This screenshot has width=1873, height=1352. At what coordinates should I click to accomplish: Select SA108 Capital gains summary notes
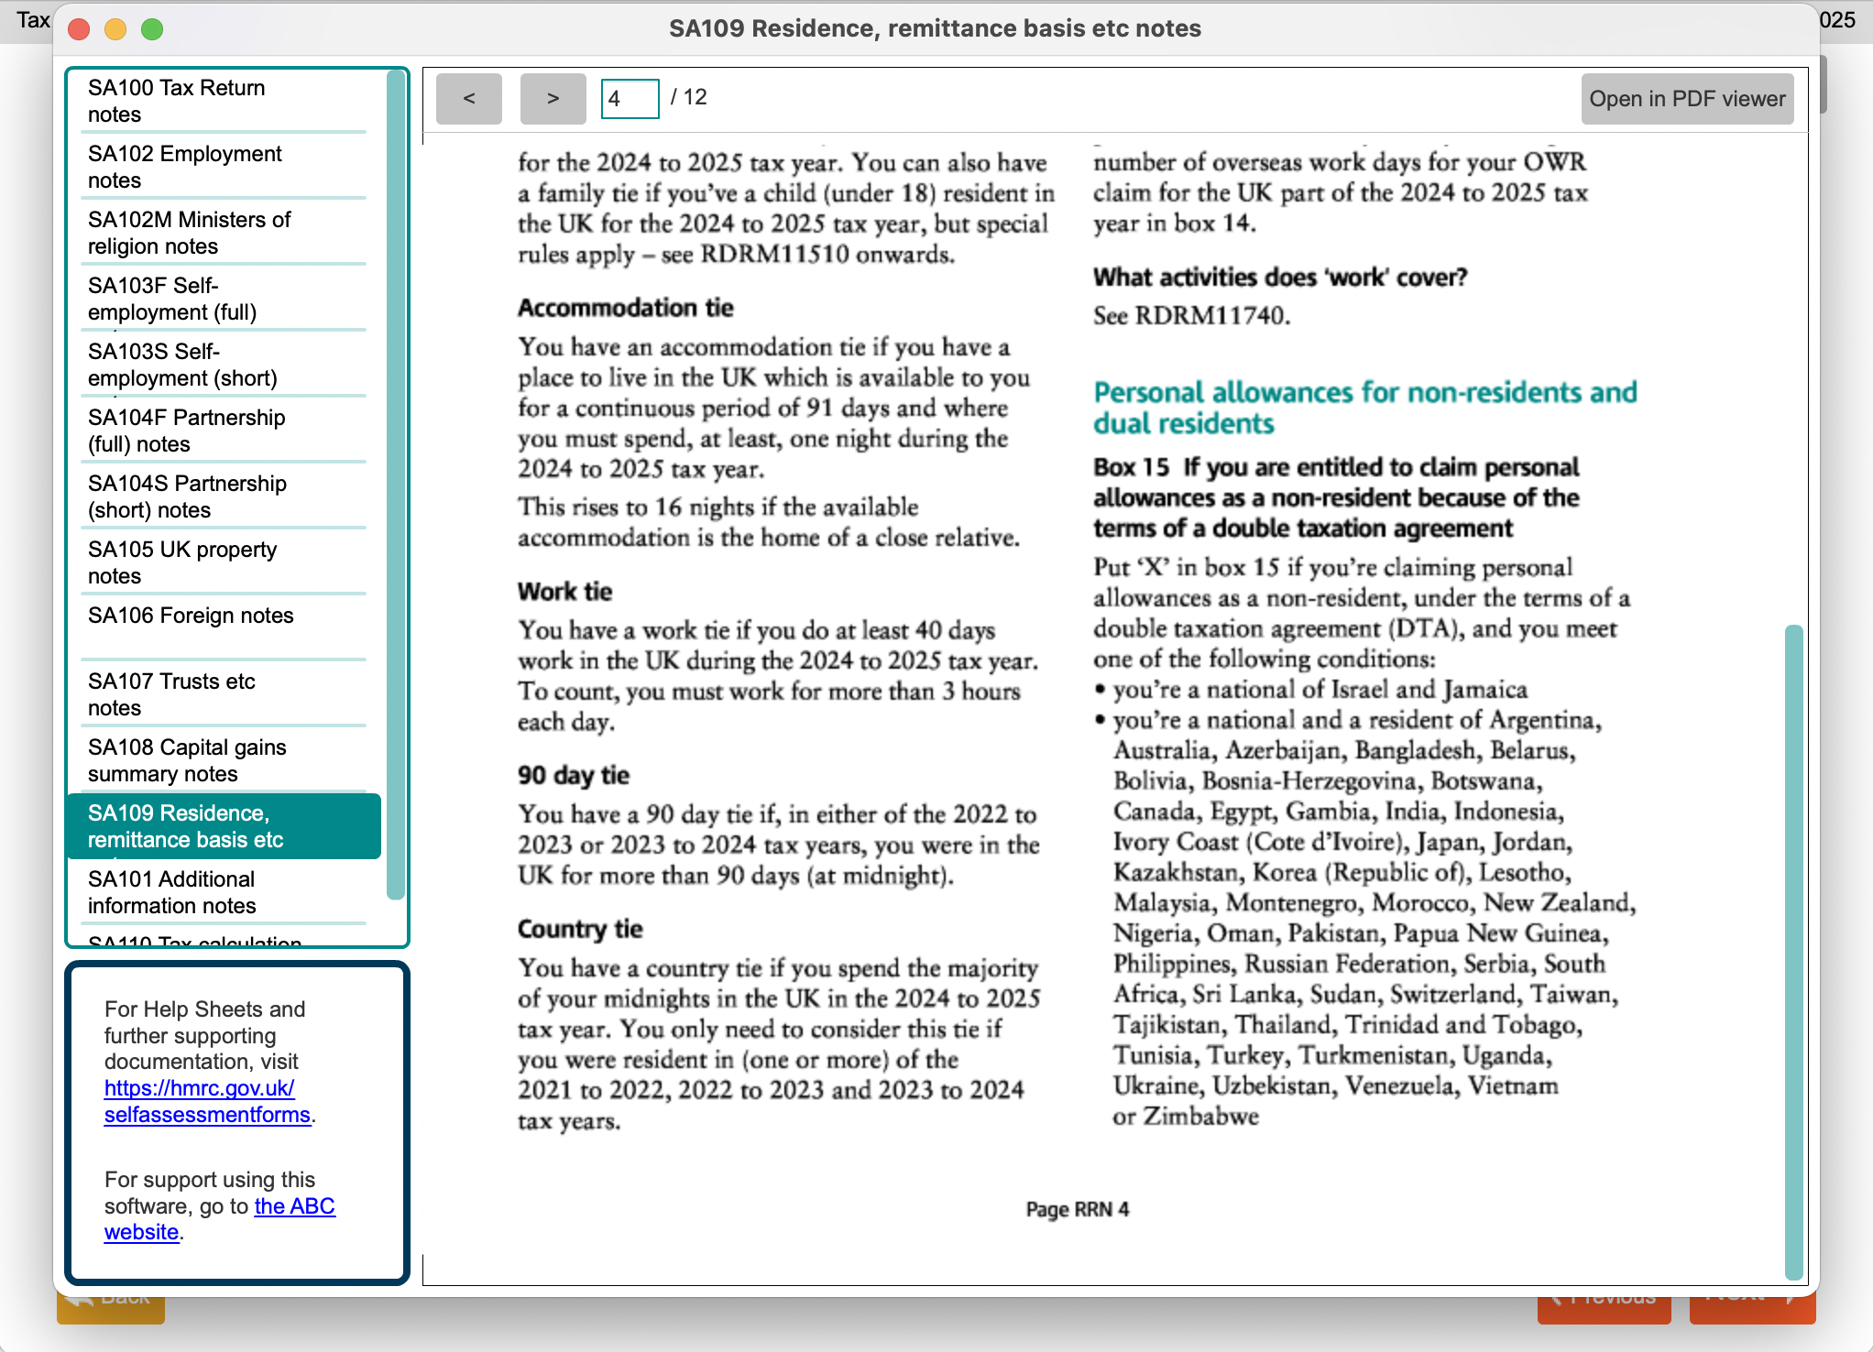225,760
